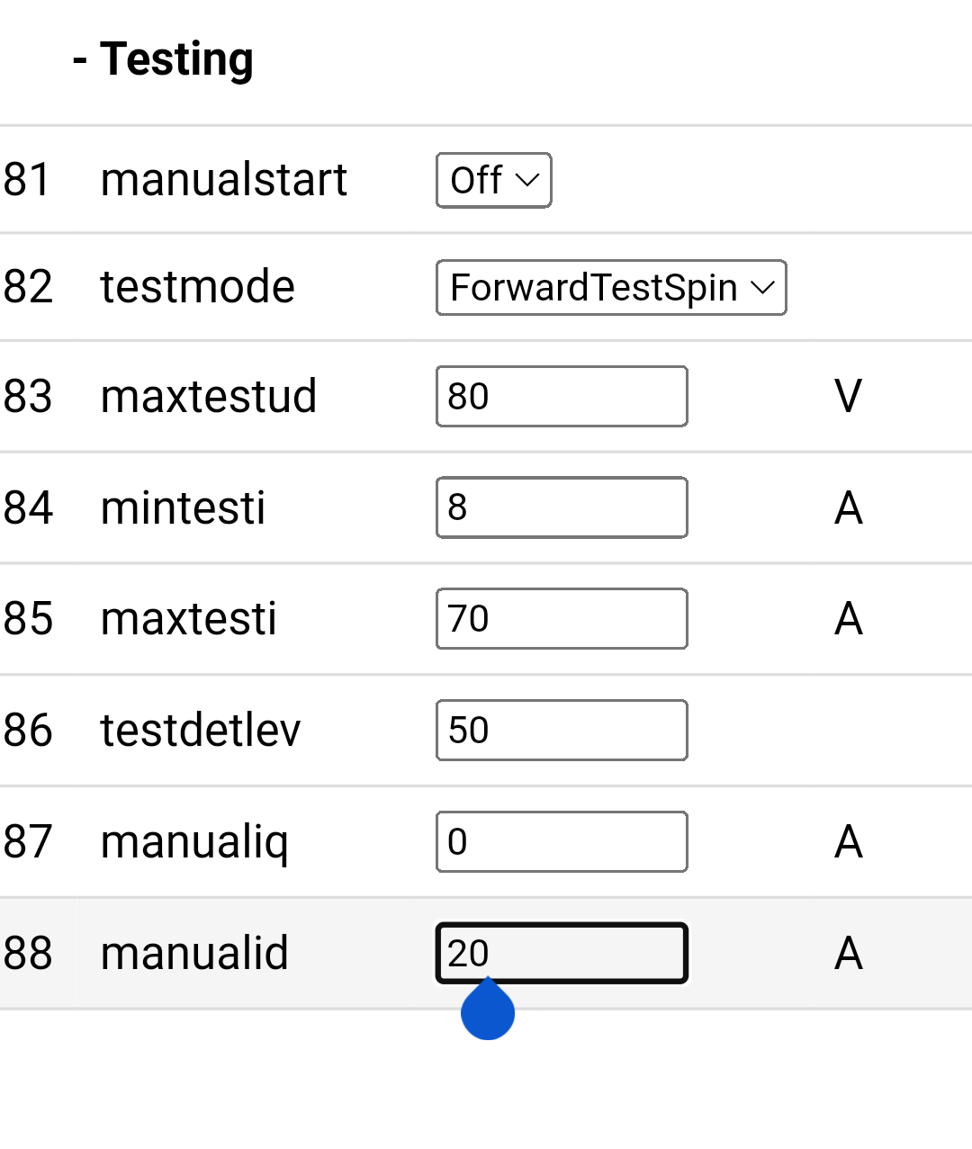Image resolution: width=972 pixels, height=1149 pixels.
Task: Focus the manualiq value box
Action: click(562, 841)
